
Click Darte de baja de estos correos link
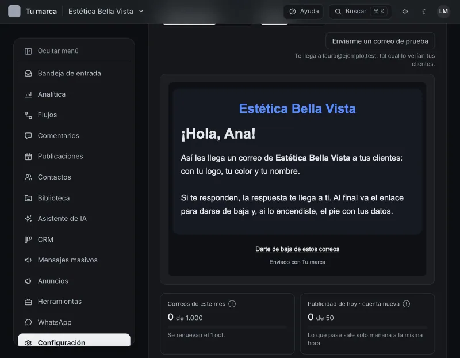click(297, 249)
